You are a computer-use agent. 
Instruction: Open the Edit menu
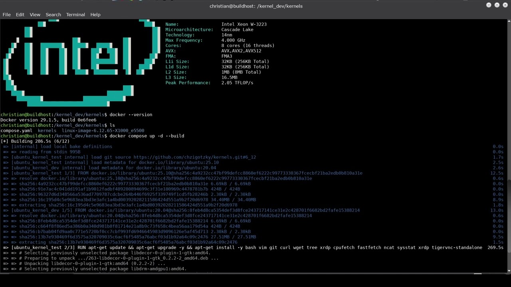point(20,14)
